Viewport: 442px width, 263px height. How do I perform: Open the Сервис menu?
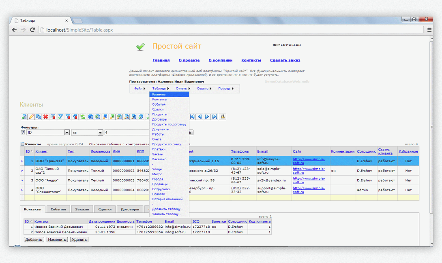204,89
